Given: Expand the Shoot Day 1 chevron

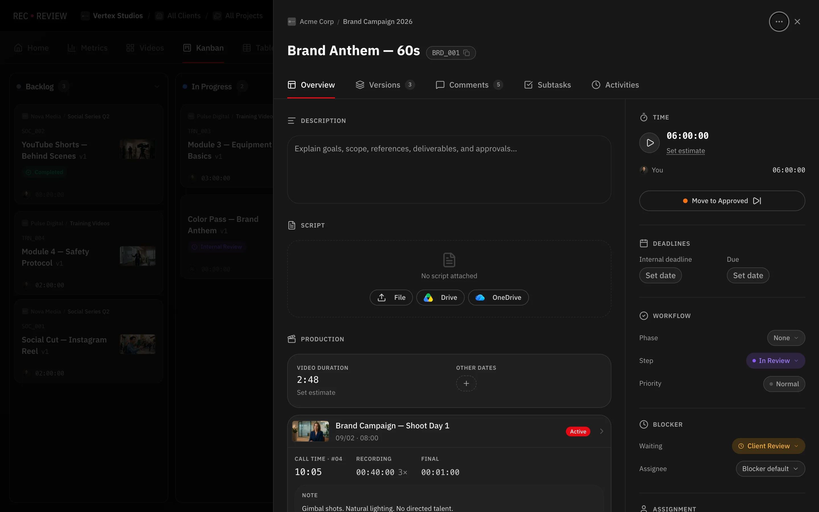Looking at the screenshot, I should click(601, 431).
